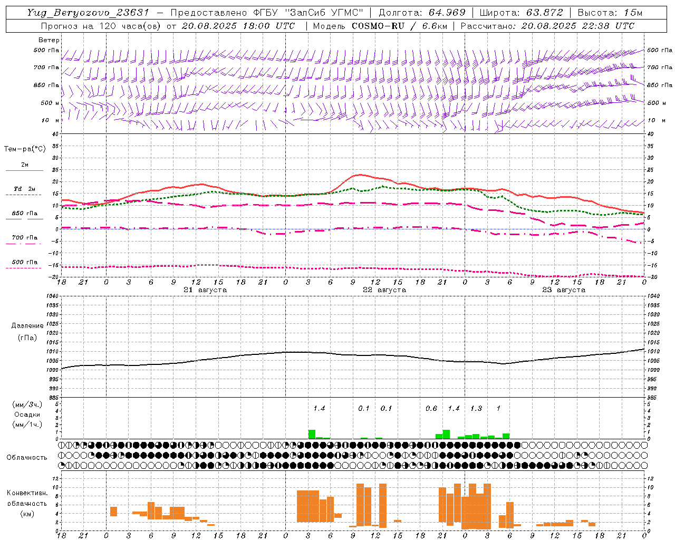Click the 500 м wind level label on right axis

657,103
